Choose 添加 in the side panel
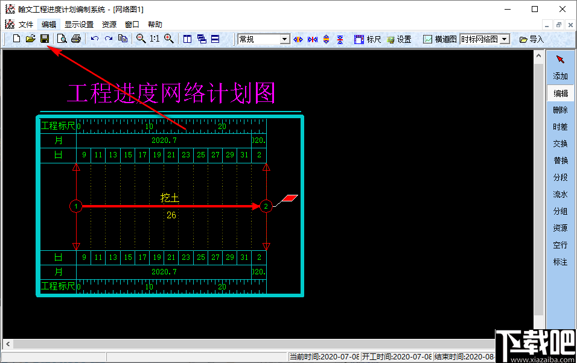 click(561, 76)
